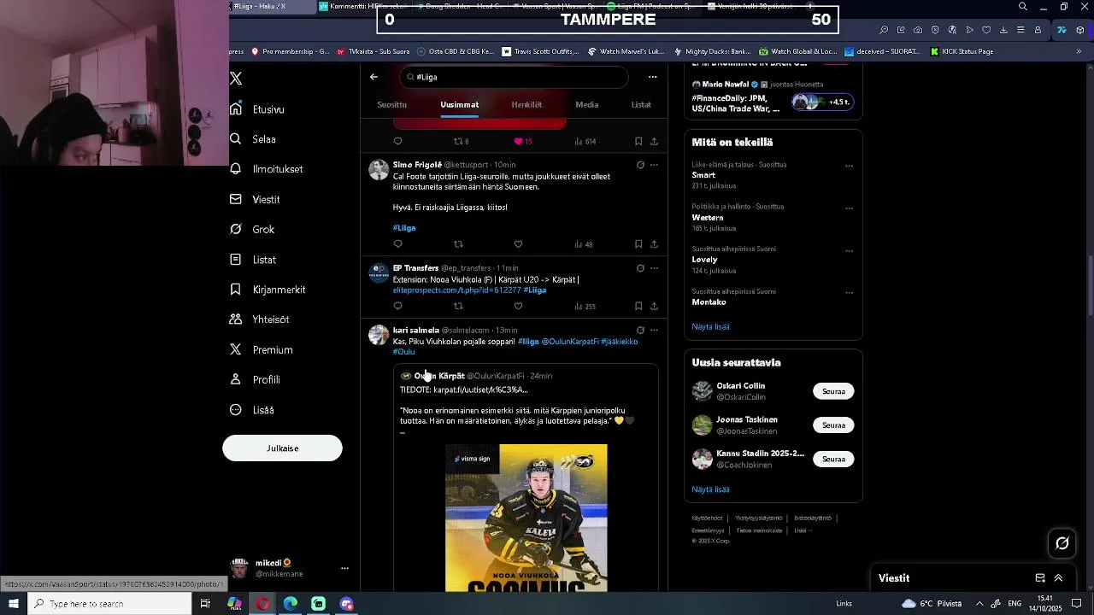
Task: Open Premium page in sidebar
Action: tap(261, 349)
